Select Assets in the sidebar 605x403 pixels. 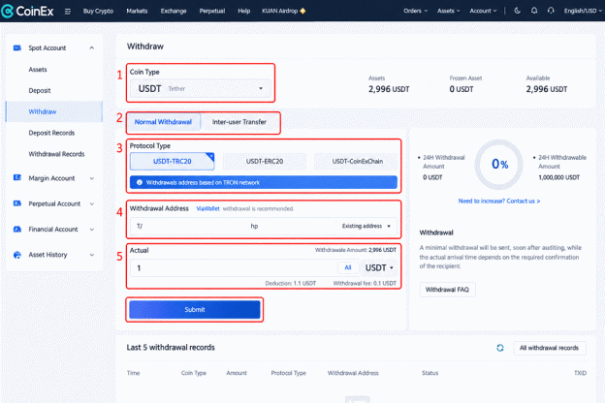pyautogui.click(x=38, y=70)
